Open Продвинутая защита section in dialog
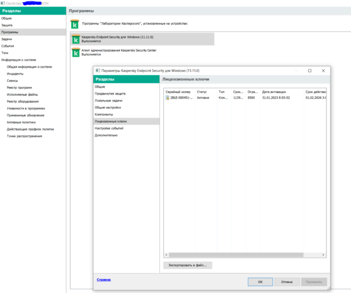351x293 pixels. click(x=126, y=93)
